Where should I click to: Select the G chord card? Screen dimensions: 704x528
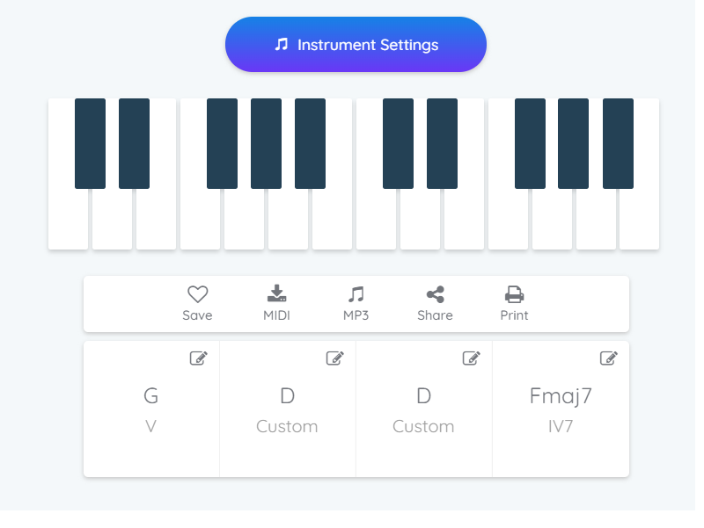point(151,409)
